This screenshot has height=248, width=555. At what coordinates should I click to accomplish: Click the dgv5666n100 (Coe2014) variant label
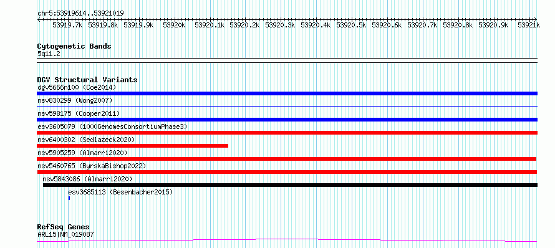77,87
